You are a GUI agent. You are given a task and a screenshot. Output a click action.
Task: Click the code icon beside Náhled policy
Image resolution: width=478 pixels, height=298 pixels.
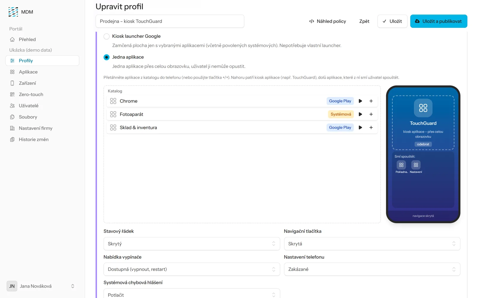(x=312, y=21)
